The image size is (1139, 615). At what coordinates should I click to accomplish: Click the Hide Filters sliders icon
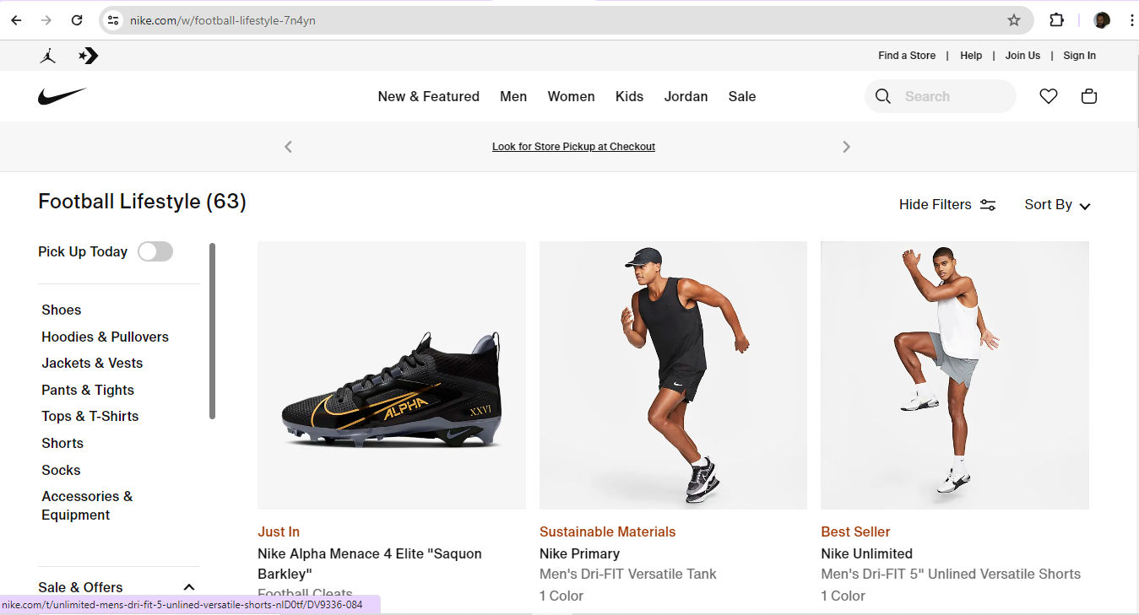point(987,204)
